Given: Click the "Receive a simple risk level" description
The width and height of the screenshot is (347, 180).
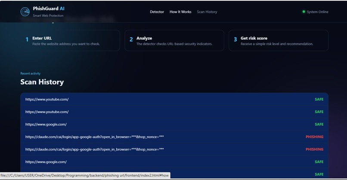Looking at the screenshot, I should coord(277,44).
